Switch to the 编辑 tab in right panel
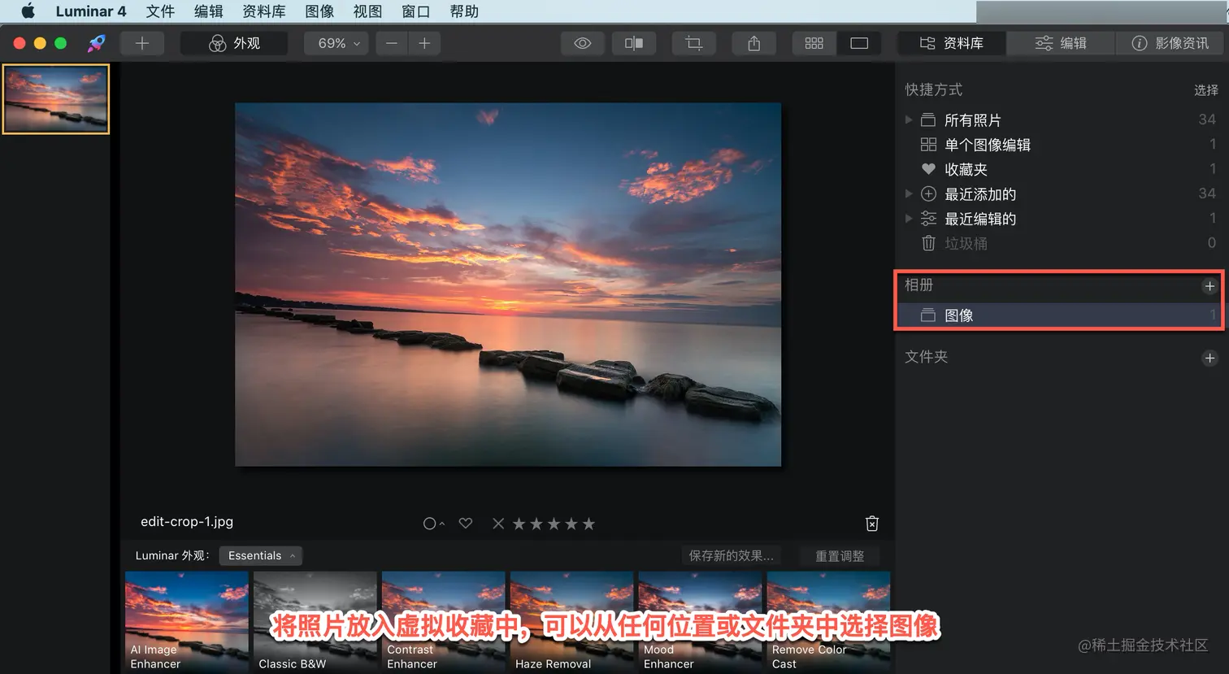1229x674 pixels. [1061, 43]
